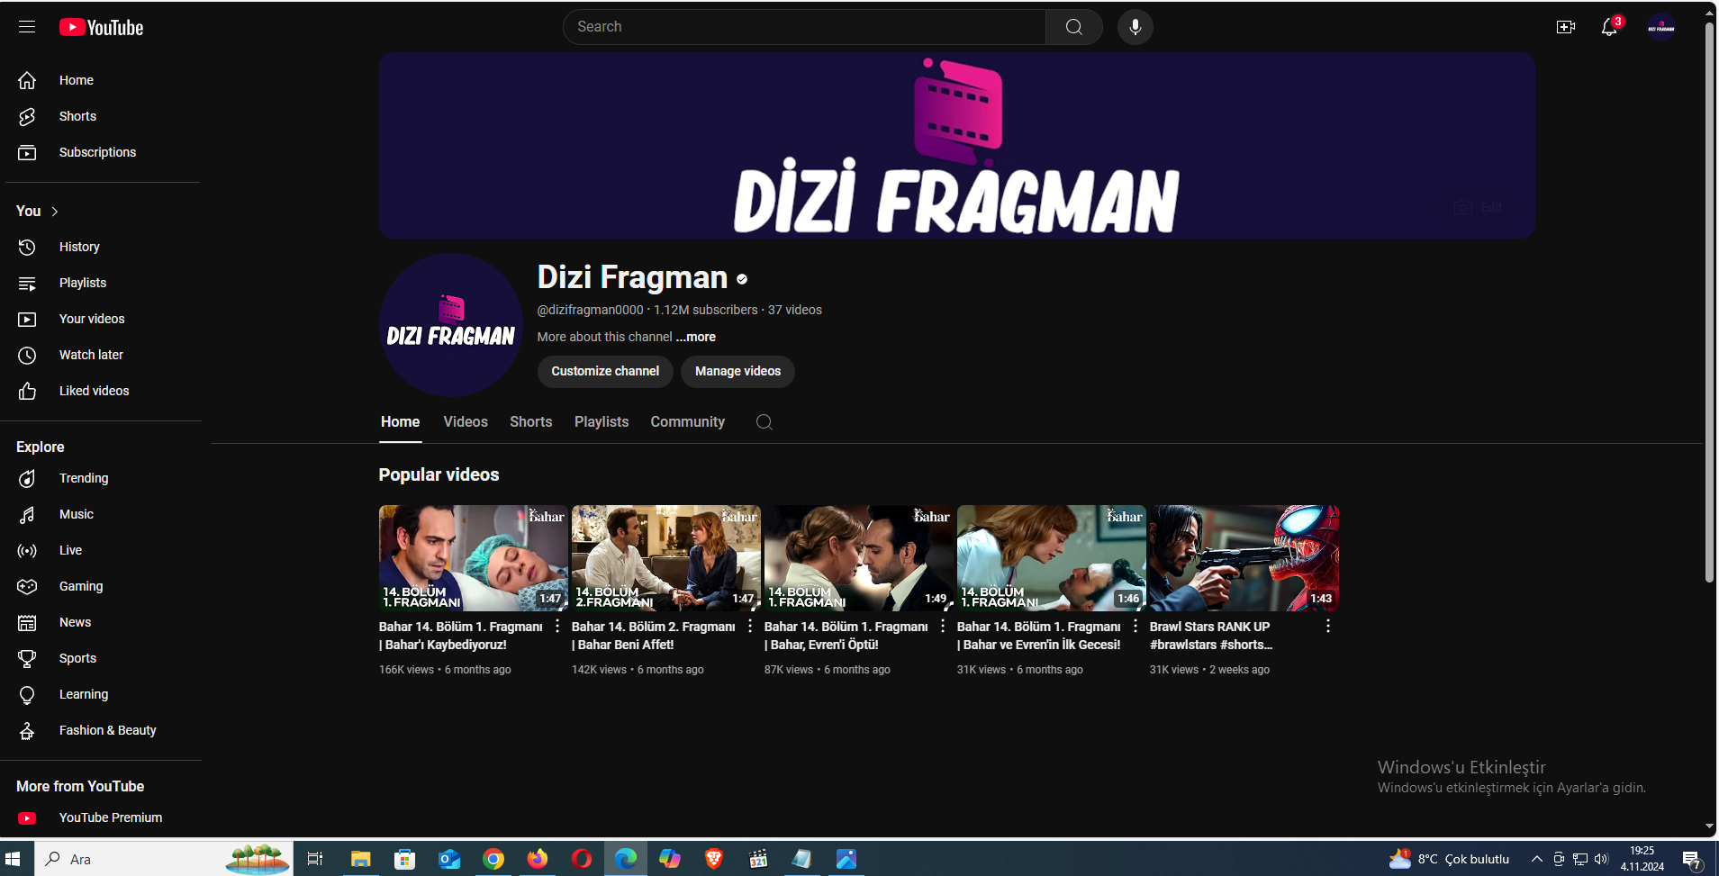Viewport: 1719px width, 876px height.
Task: Start voice search with the microphone
Action: 1135,27
